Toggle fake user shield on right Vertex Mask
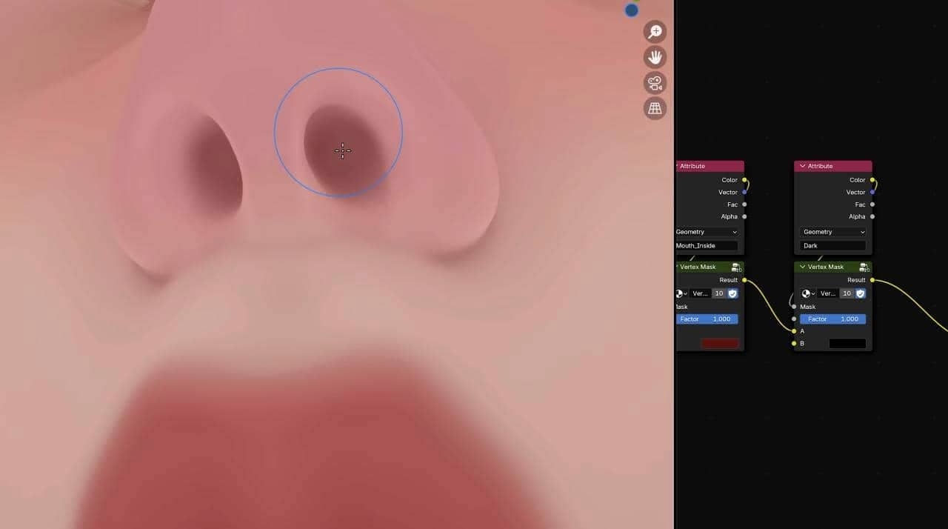The image size is (948, 529). (x=861, y=293)
